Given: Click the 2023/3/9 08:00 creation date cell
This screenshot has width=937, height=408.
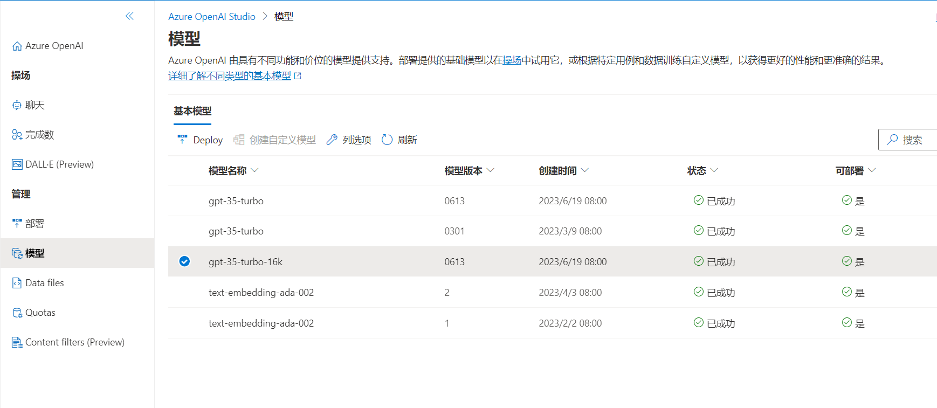Looking at the screenshot, I should coord(570,231).
